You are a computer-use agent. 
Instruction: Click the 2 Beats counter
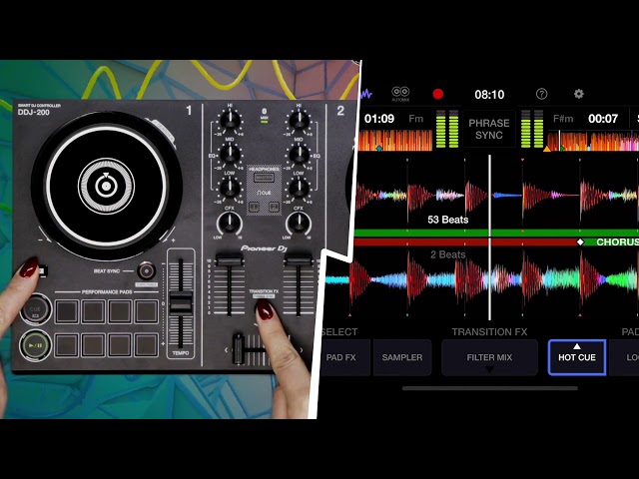coord(448,254)
